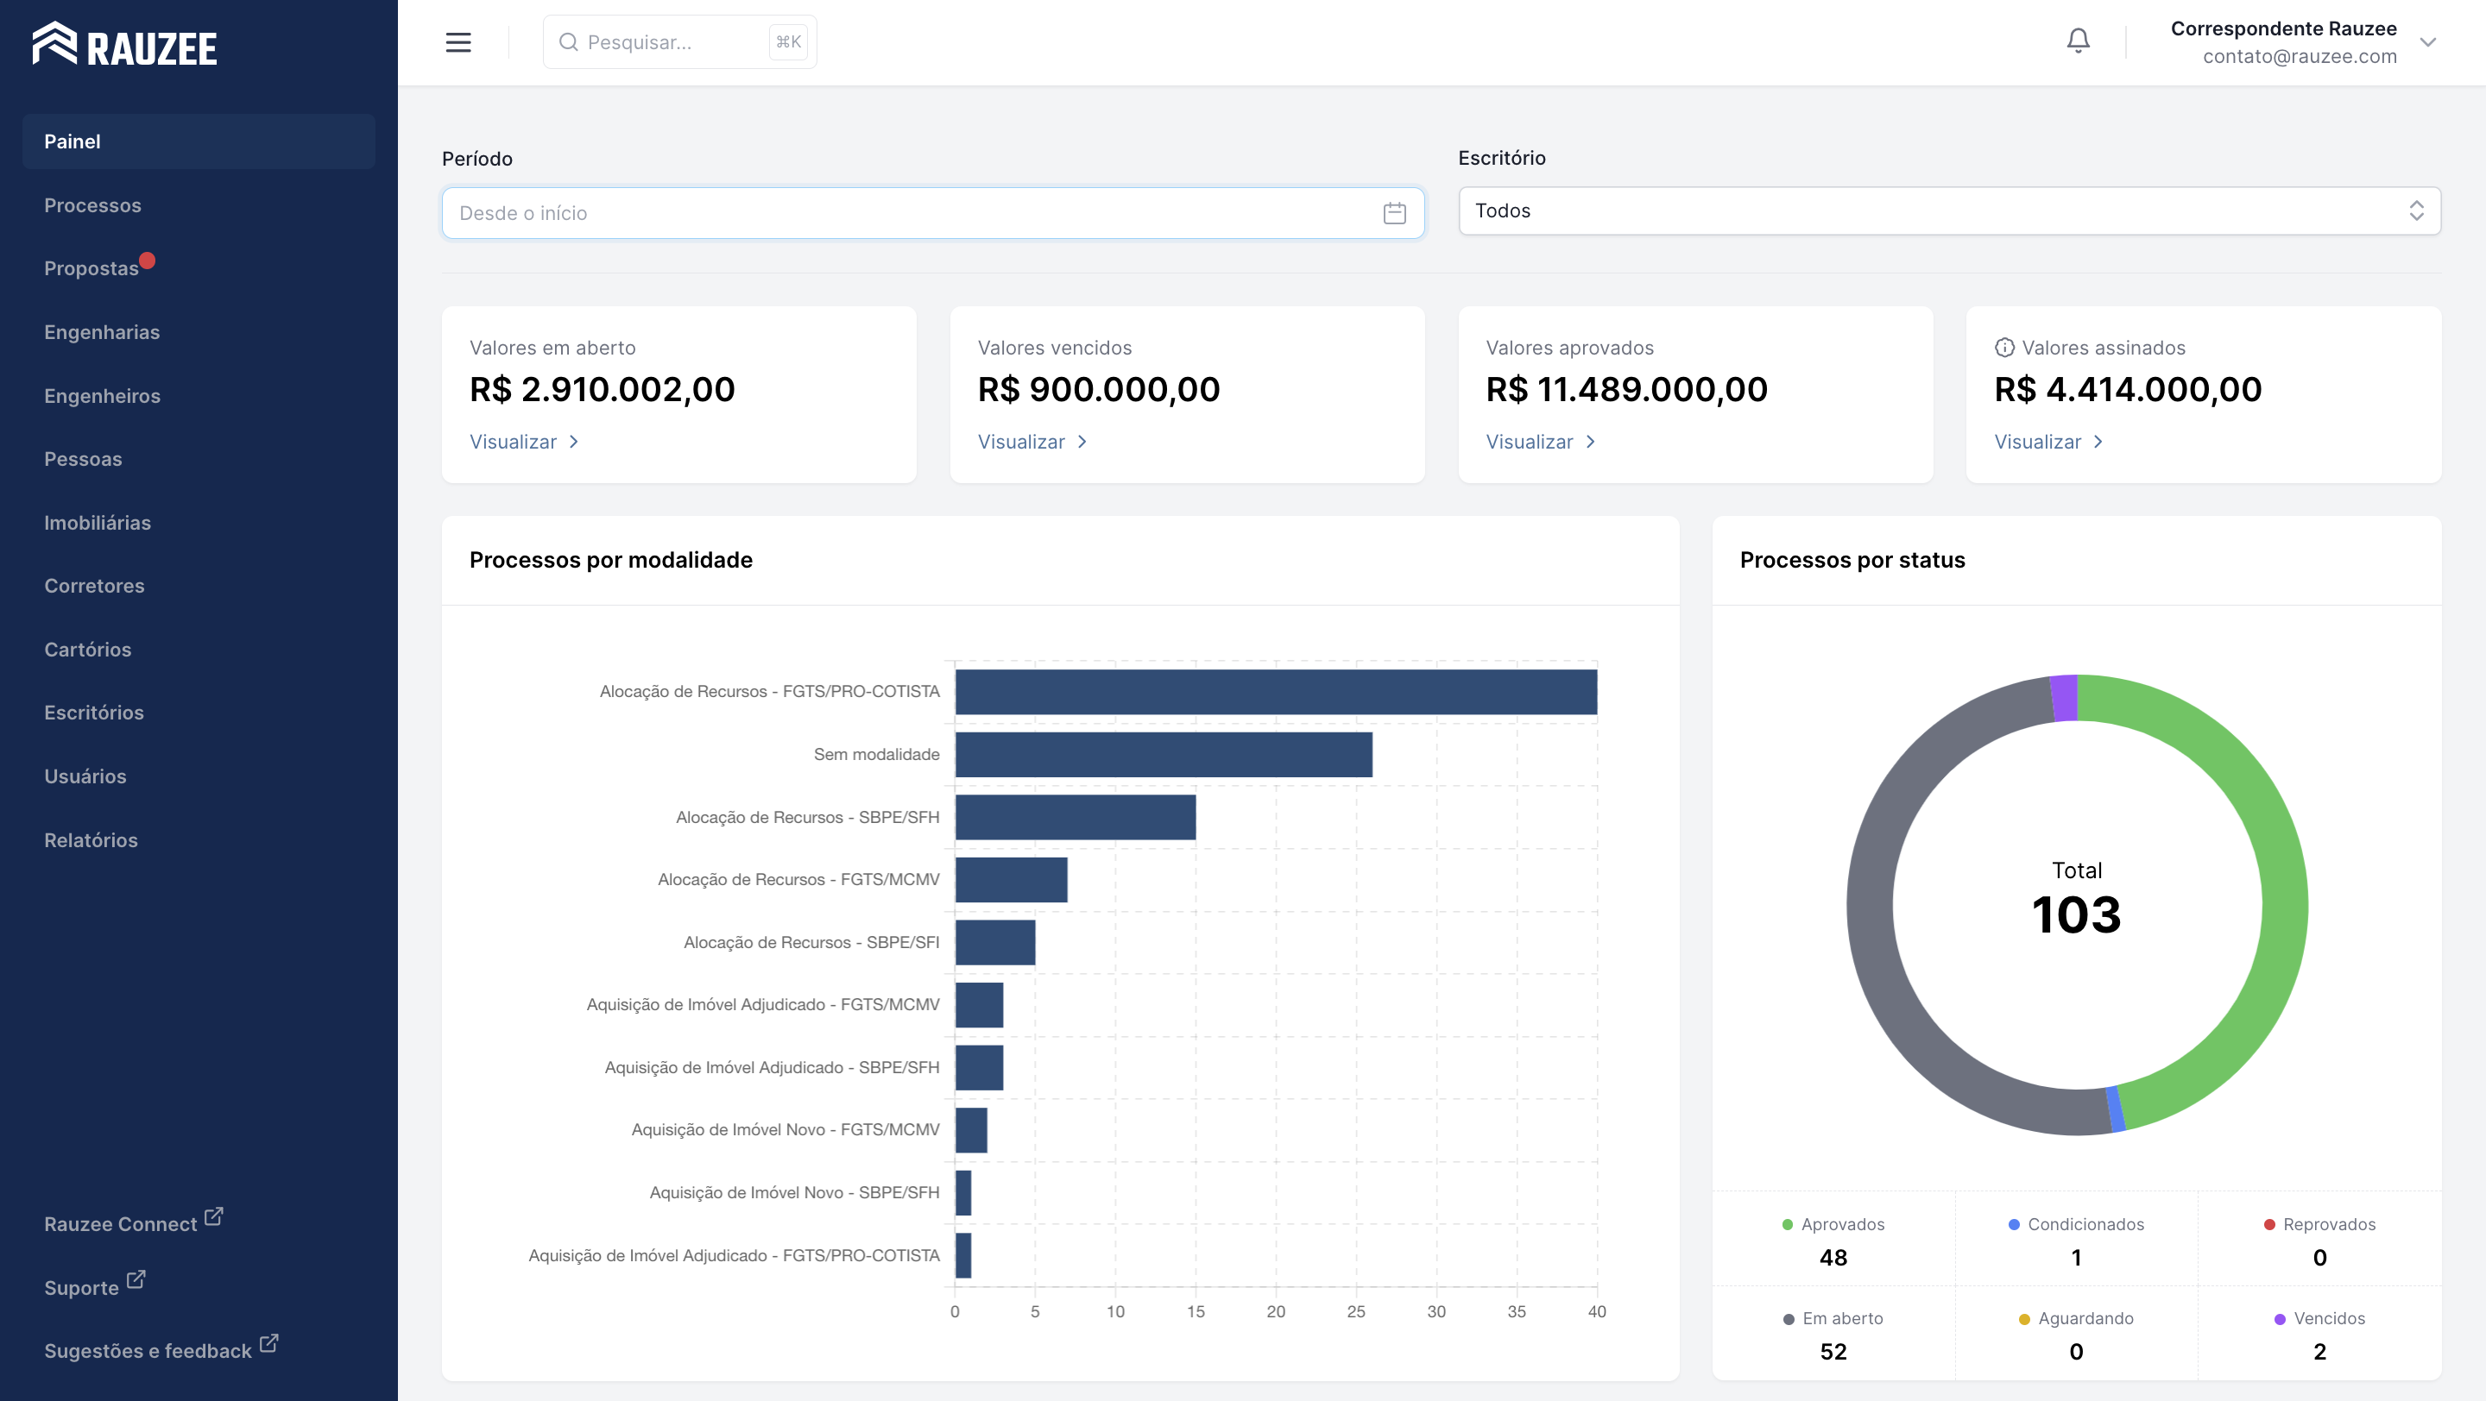Click the FGTS/PRO-COTISTA Alocação bar
This screenshot has height=1401, width=2486.
pyautogui.click(x=1276, y=692)
